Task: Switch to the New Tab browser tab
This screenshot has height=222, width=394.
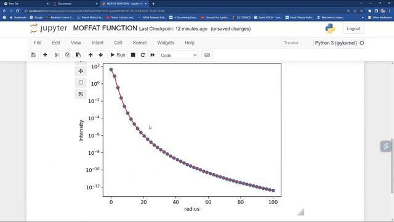Action: 25,4
